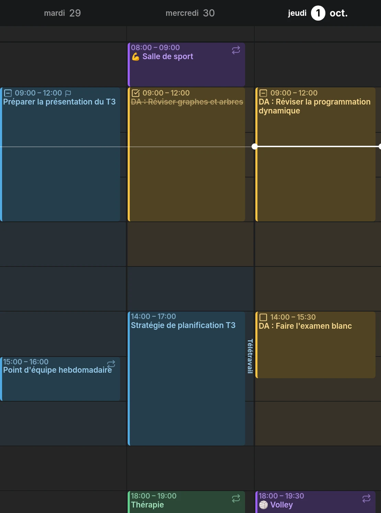
Task: Click the 18:00 – 19:30 time label
Action: [x=281, y=496]
